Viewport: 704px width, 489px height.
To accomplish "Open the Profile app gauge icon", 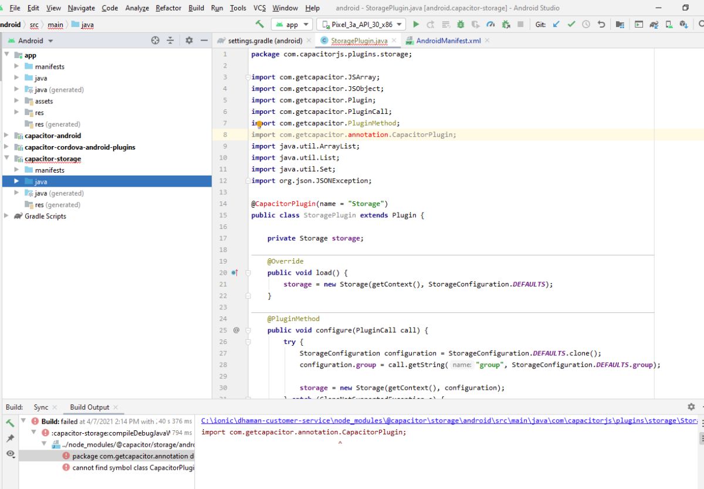I will 490,25.
